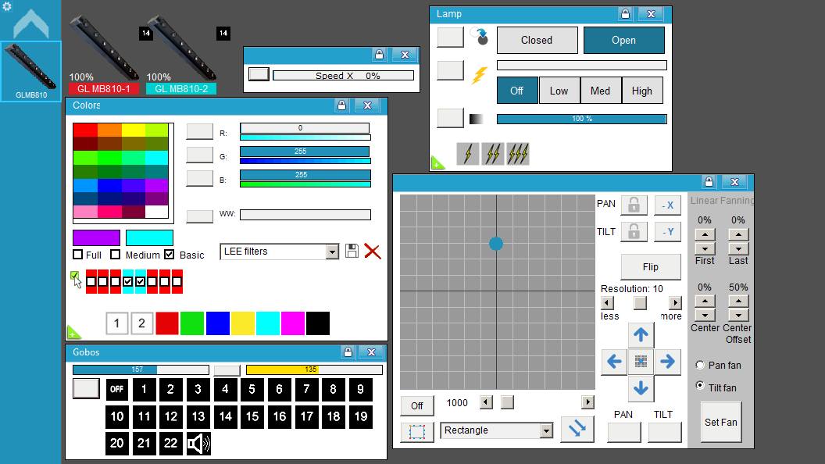Click the gobo sound speaker icon
The image size is (825, 464).
click(x=199, y=444)
